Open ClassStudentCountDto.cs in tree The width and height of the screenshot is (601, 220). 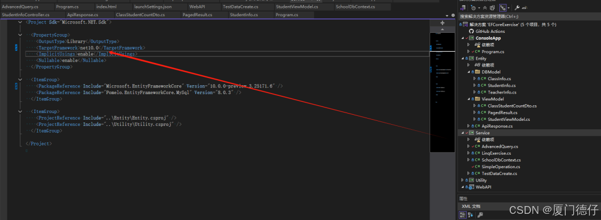click(x=512, y=106)
